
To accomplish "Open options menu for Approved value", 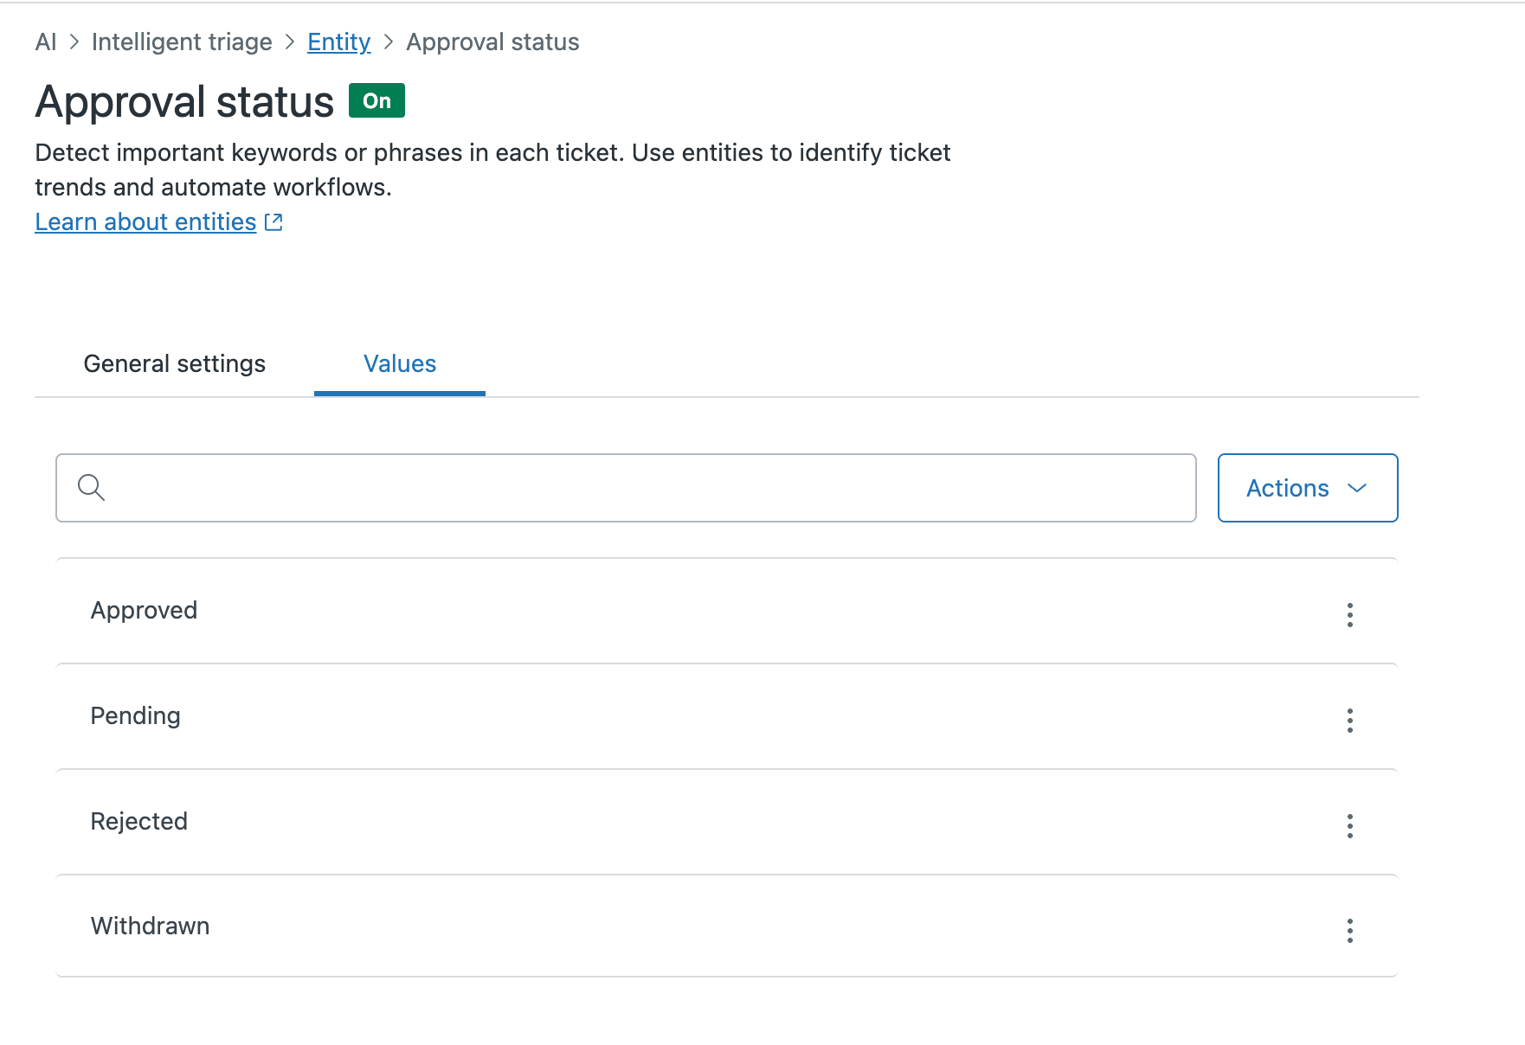I will point(1349,614).
